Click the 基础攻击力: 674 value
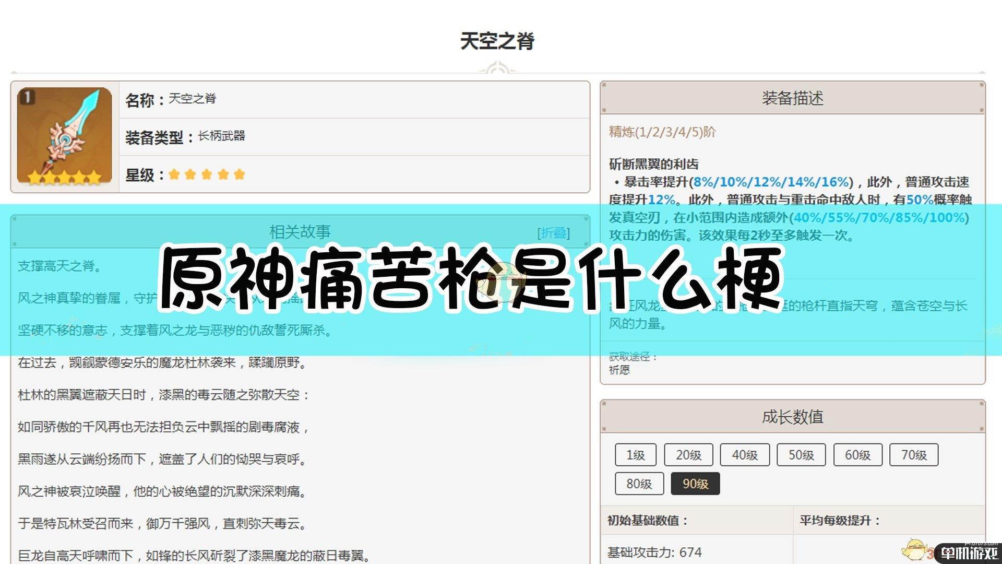Image resolution: width=1002 pixels, height=564 pixels. (654, 552)
